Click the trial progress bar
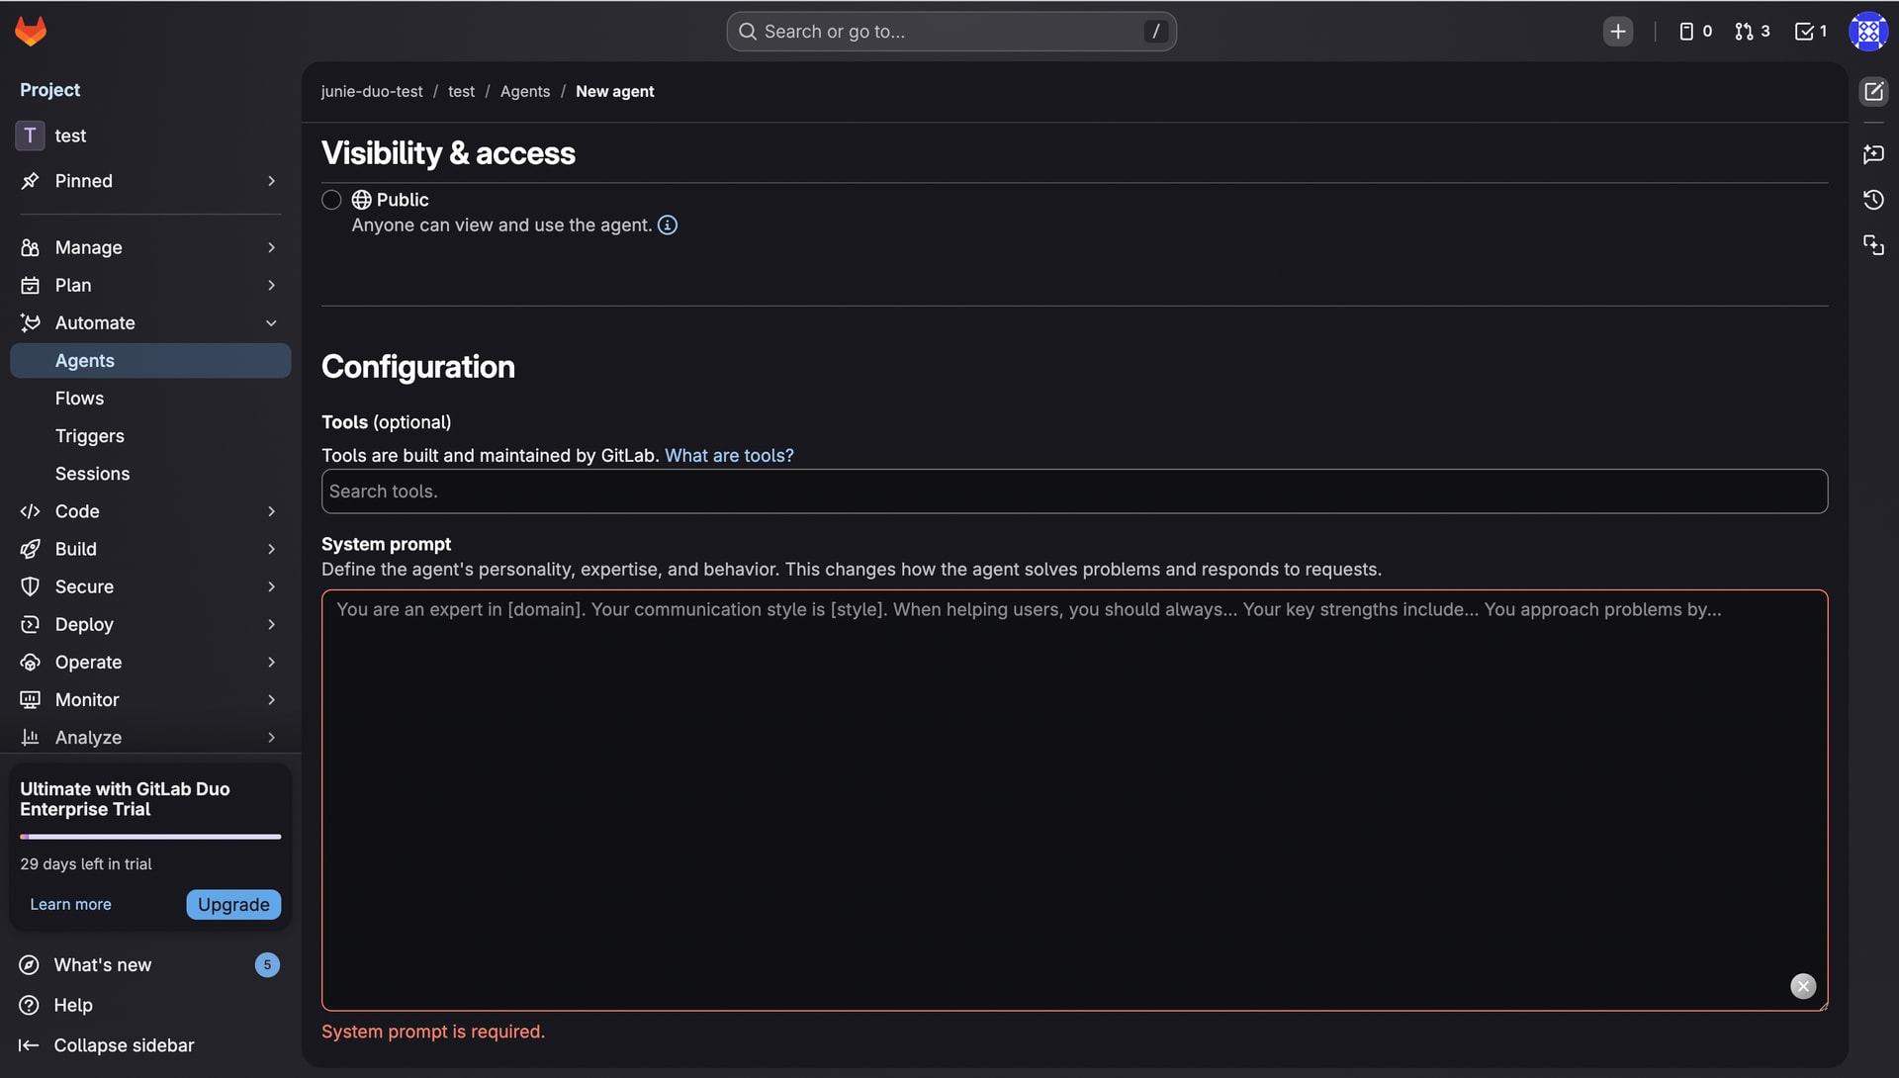This screenshot has height=1078, width=1899. click(150, 837)
